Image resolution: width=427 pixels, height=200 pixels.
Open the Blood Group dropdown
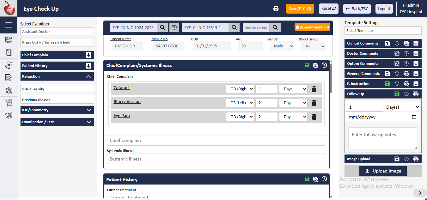tap(313, 46)
